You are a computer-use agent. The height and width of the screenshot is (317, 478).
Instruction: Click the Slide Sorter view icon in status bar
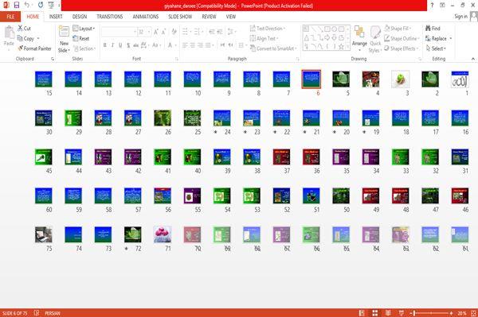click(375, 313)
